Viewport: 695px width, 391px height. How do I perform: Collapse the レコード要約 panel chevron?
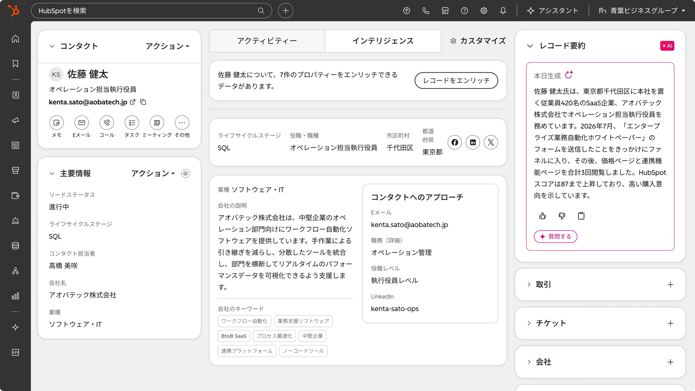530,46
